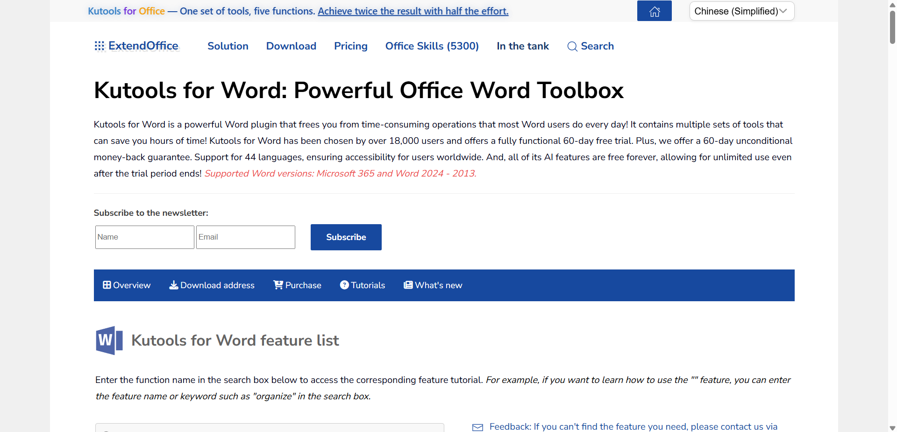
Task: Click the home icon button
Action: click(654, 11)
